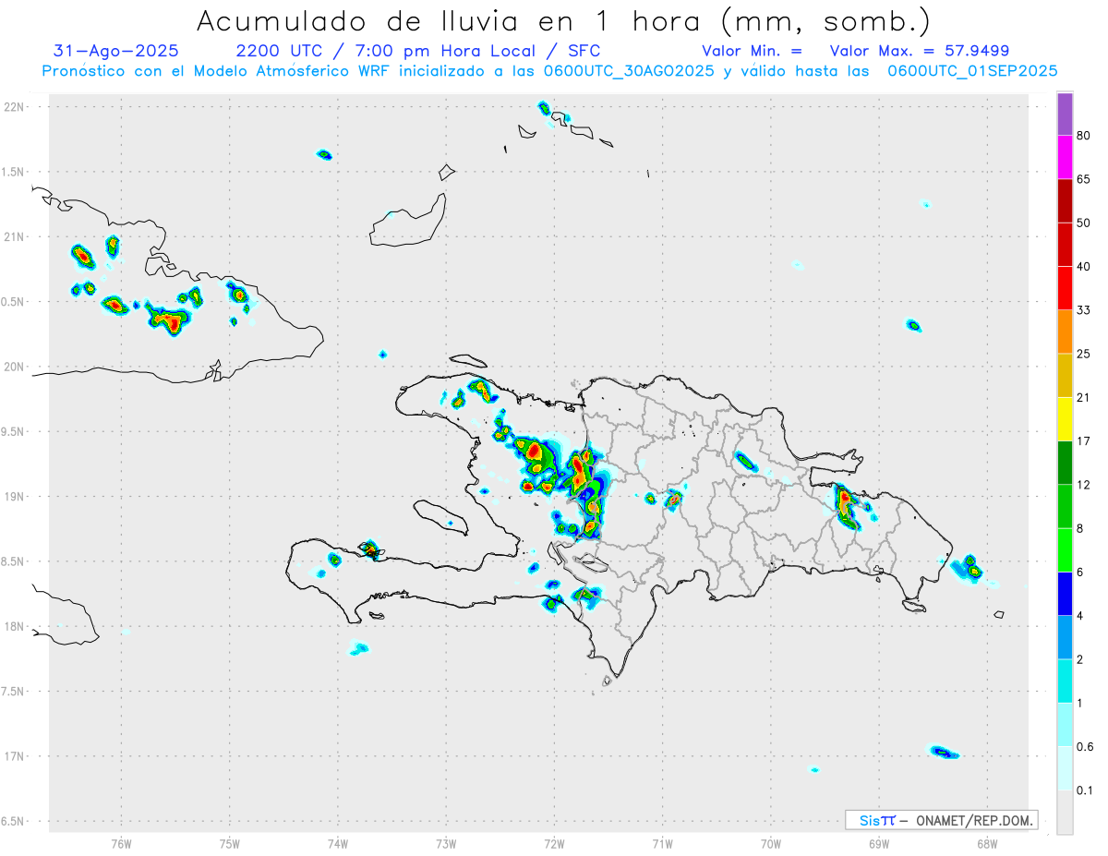Select the latitude label '21N'

[x=15, y=236]
